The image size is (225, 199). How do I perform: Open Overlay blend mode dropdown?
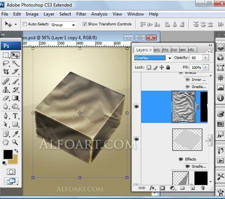[x=169, y=58]
